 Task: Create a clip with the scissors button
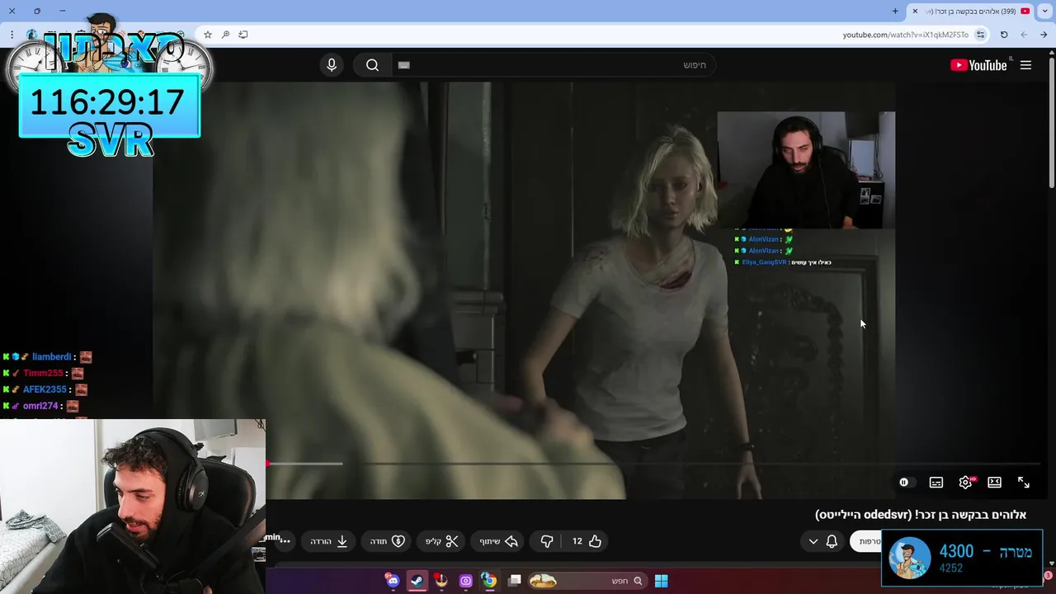coord(442,541)
